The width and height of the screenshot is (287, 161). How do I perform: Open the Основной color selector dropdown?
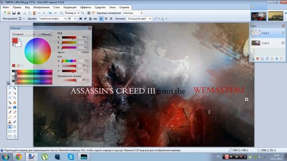pos(23,34)
